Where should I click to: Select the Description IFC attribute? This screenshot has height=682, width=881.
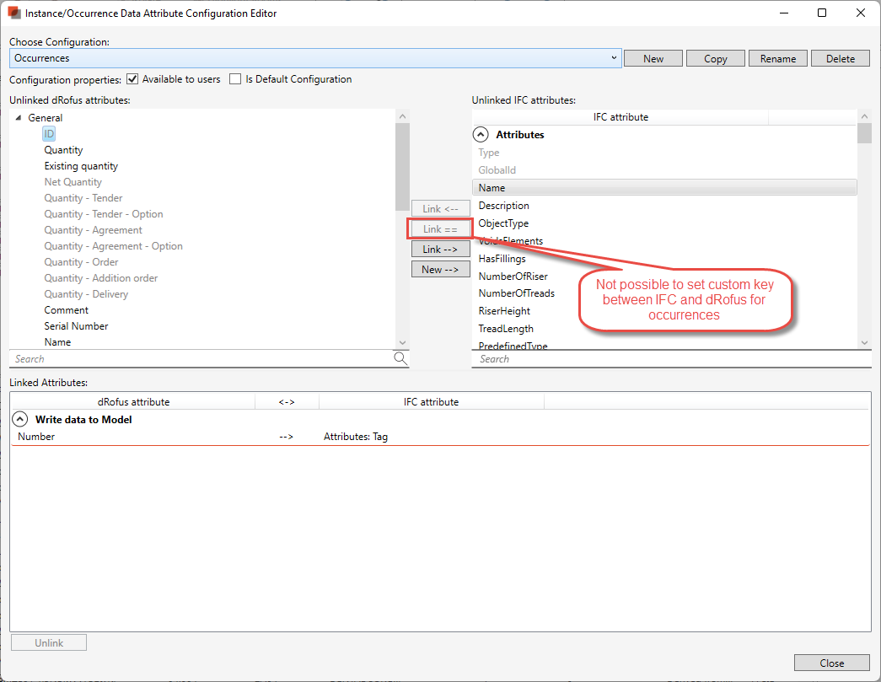pos(503,205)
